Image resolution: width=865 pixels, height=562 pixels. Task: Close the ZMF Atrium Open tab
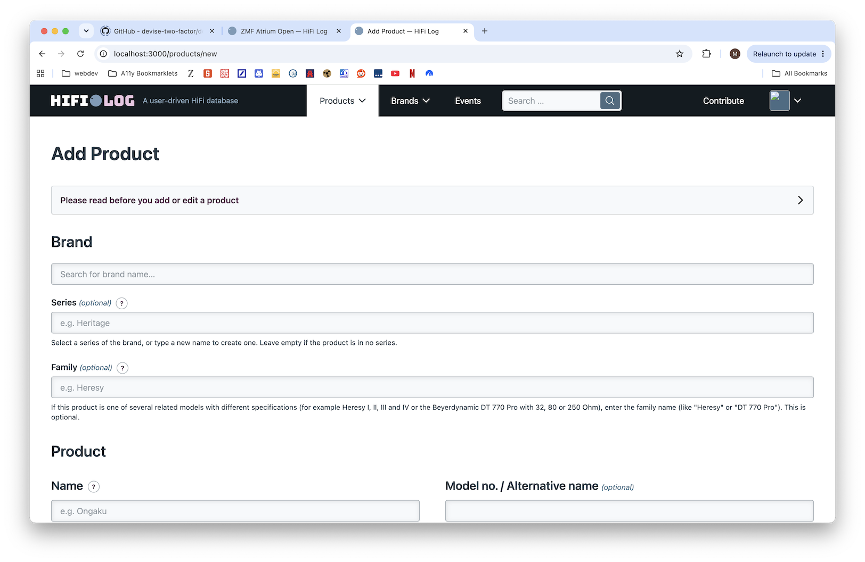click(x=339, y=31)
